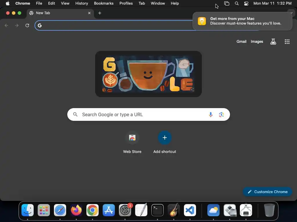Launch GarageBand from the Dock
The image size is (297, 222).
pos(174,210)
